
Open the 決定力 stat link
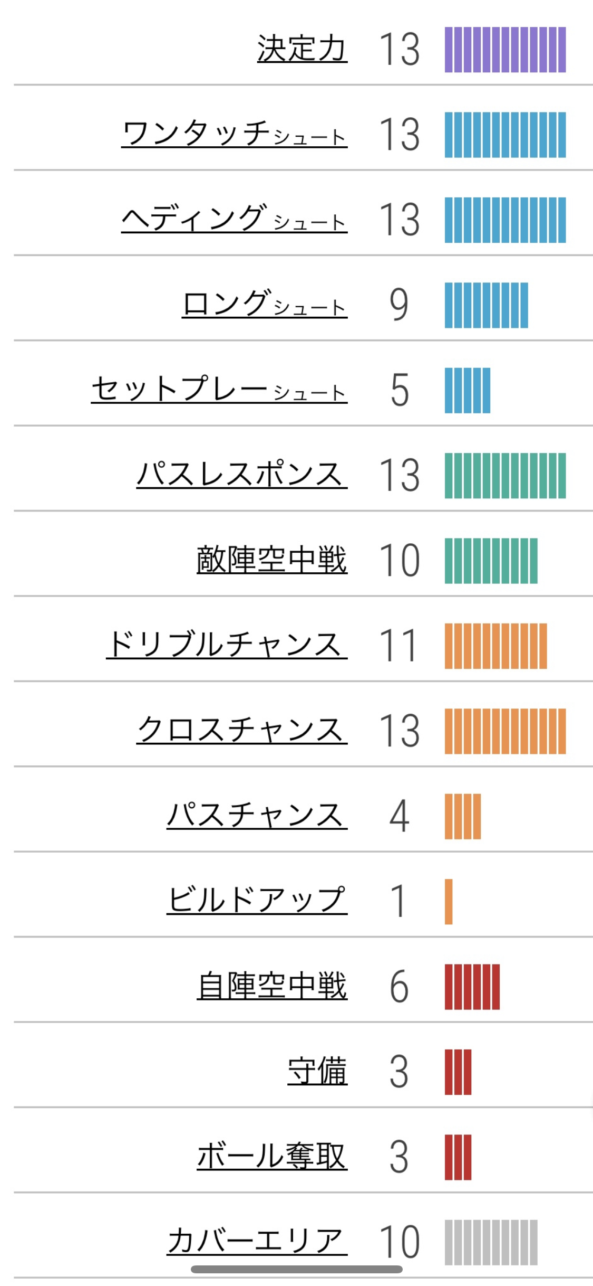click(302, 49)
